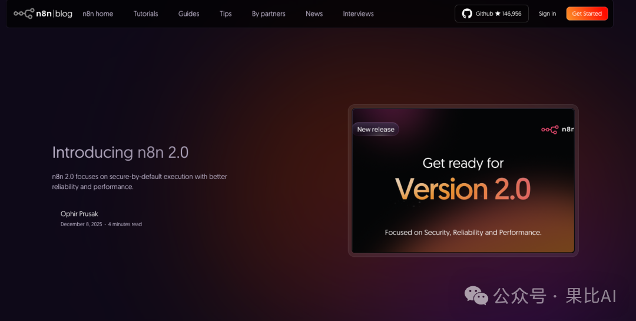The width and height of the screenshot is (636, 321).
Task: Click the blog text beside the n8n logo
Action: pyautogui.click(x=64, y=14)
